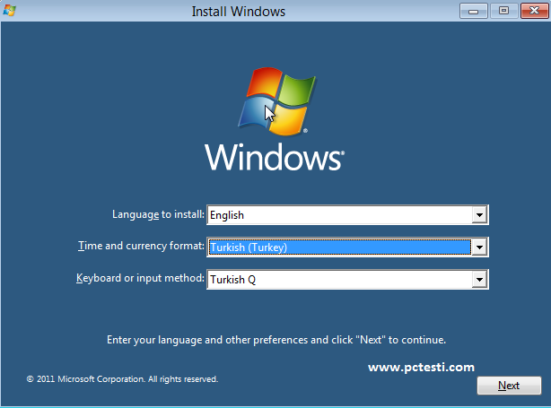This screenshot has width=551, height=408.
Task: Maximize the Install Windows window
Action: coord(503,11)
